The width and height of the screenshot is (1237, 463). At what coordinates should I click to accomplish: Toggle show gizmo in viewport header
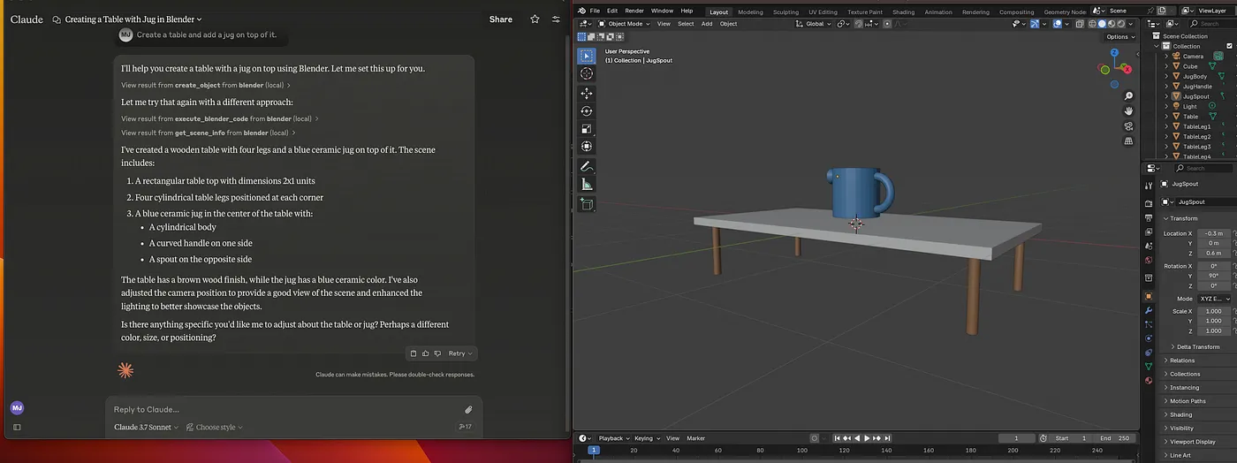coord(1035,24)
